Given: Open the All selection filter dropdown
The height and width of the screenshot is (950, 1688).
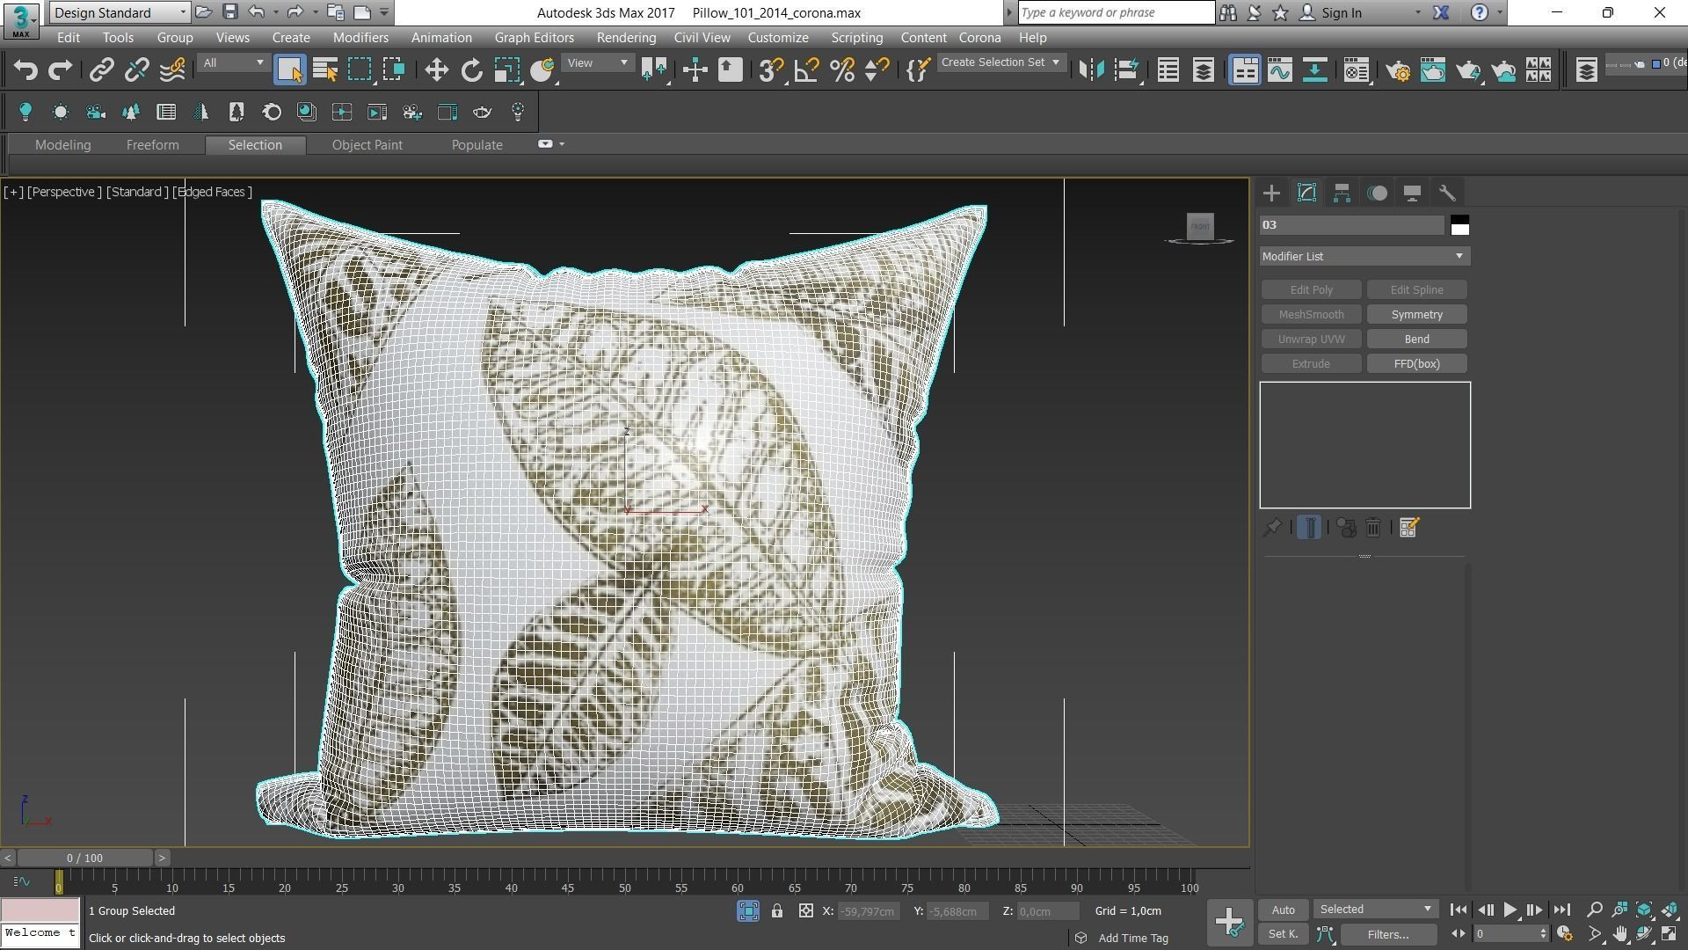Looking at the screenshot, I should 233,63.
